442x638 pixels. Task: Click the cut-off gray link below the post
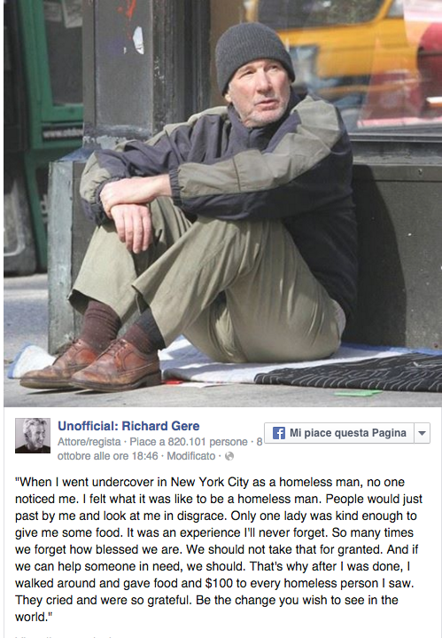[61, 636]
